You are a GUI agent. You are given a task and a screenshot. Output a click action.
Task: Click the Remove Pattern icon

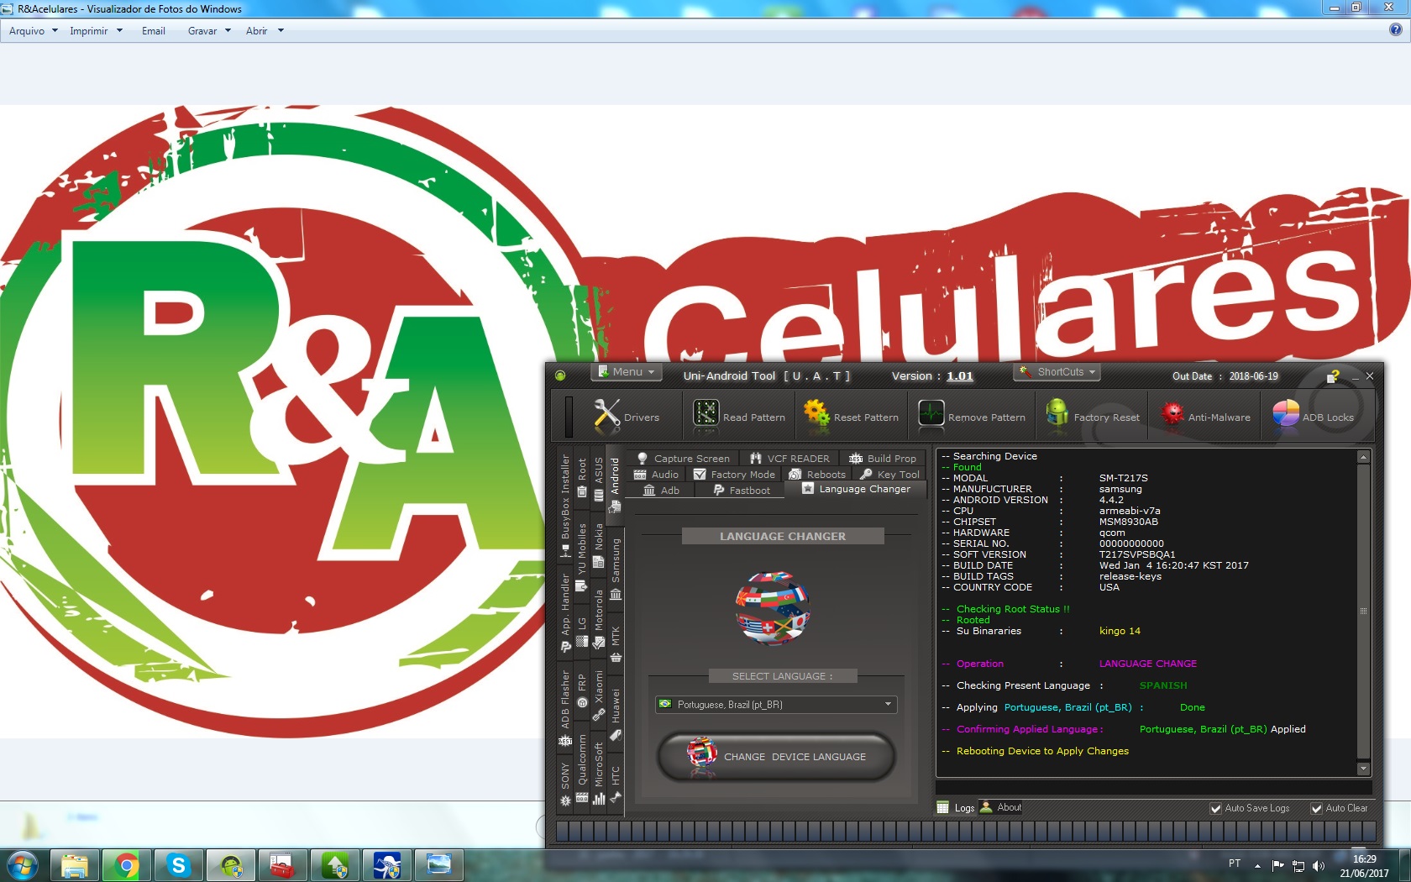931,414
